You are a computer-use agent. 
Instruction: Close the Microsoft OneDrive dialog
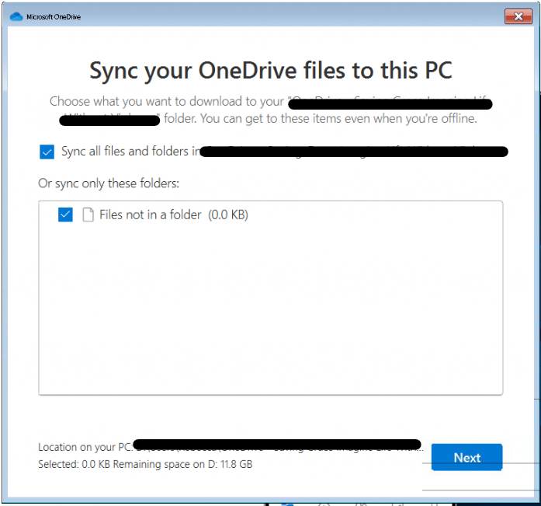pos(518,16)
